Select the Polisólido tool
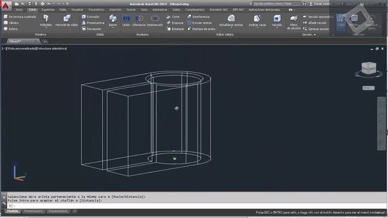The height and width of the screenshot is (218, 388). pyautogui.click(x=46, y=20)
